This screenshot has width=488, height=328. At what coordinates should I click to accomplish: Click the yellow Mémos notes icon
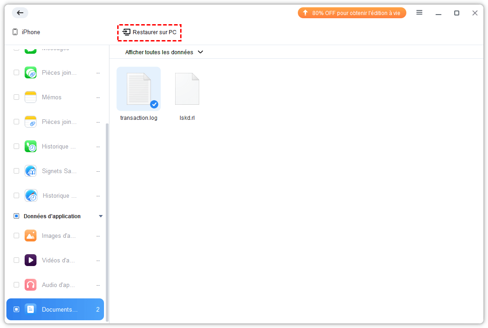[x=31, y=97]
